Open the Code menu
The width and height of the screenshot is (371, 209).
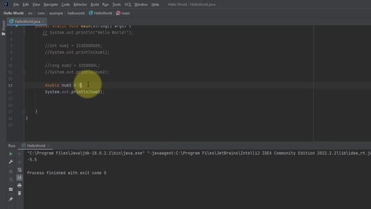point(66,5)
